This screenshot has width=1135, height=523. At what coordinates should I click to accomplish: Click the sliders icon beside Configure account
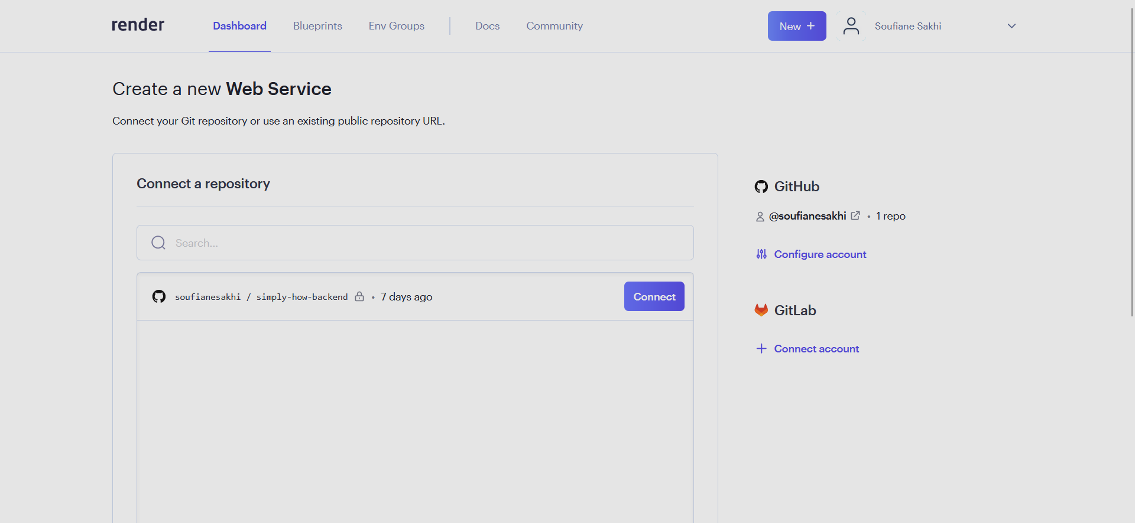761,254
